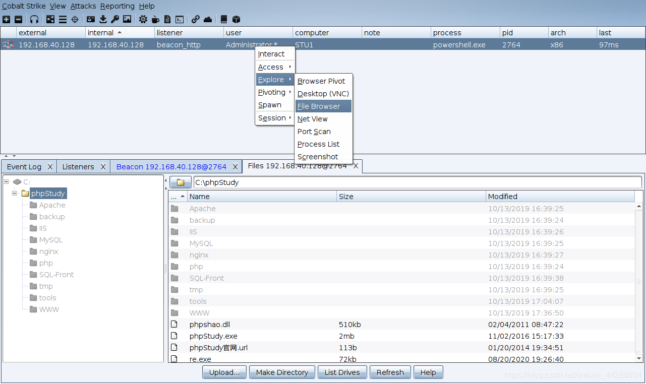The width and height of the screenshot is (646, 384).
Task: Click the file icon of phpshao.dll
Action: pyautogui.click(x=174, y=325)
